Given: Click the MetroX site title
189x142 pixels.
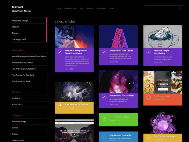Looking at the screenshot, I should click(18, 7).
